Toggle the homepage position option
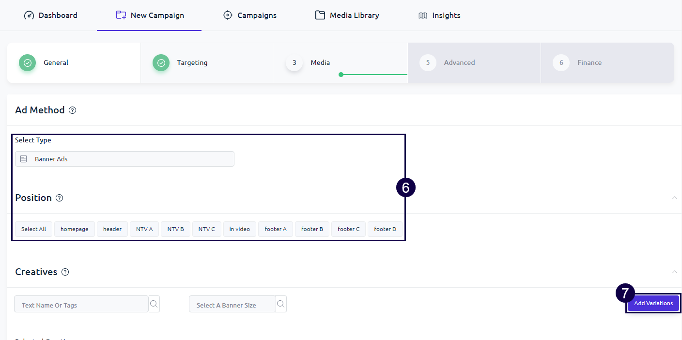The width and height of the screenshot is (682, 340). (74, 229)
